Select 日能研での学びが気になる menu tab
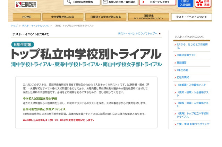The height and width of the screenshot is (147, 222). coord(106,17)
